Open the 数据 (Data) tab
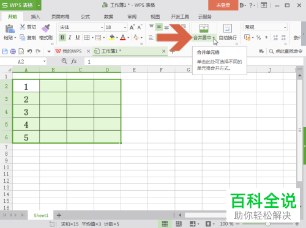The image size is (306, 228). [108, 17]
